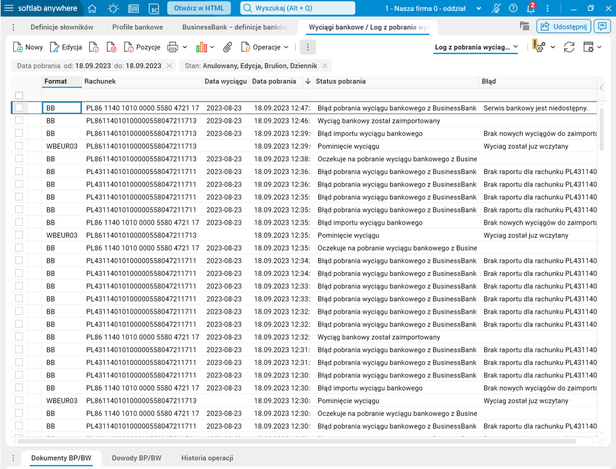Image resolution: width=616 pixels, height=469 pixels.
Task: Open 'Log z pobrania wyciąg...' view dropdown
Action: coord(476,47)
